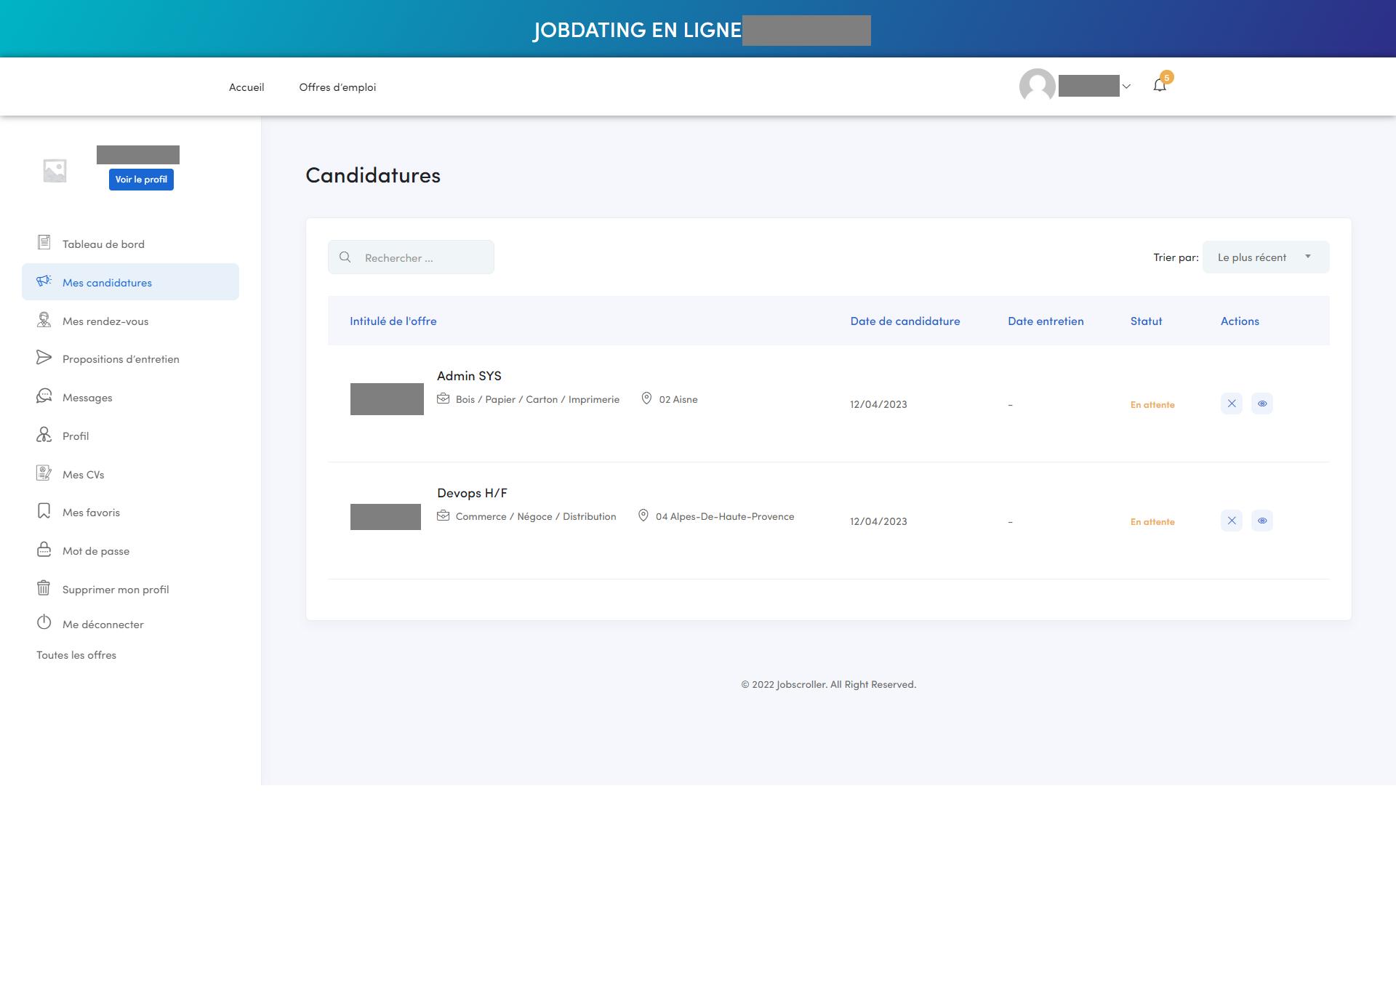Screen dimensions: 1396x999
Task: Cancel the Admin SYS application with X icon
Action: point(1231,404)
